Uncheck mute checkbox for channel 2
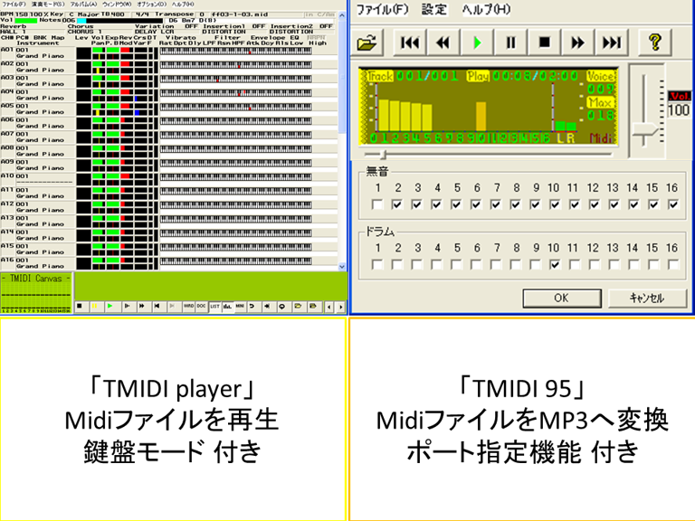The height and width of the screenshot is (521, 695). [x=397, y=204]
